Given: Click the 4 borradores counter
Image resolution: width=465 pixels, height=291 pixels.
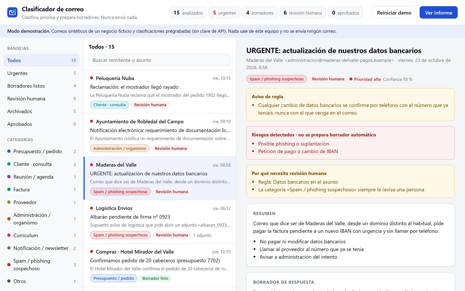Looking at the screenshot, I should pos(260,13).
